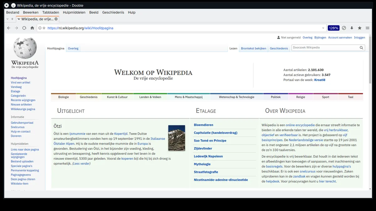Close the Wikipedia tab
The image size is (376, 211).
[56, 19]
